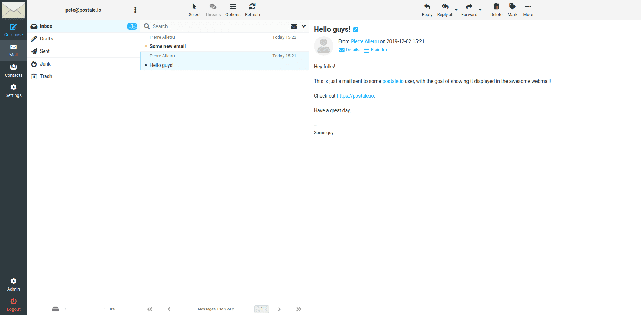The image size is (641, 315).
Task: Open the Reply all dropdown arrow
Action: 456,10
